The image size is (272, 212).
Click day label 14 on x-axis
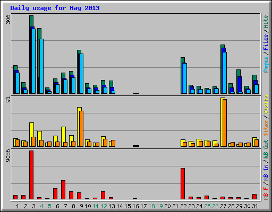click(120, 206)
